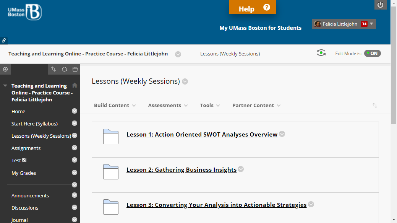The height and width of the screenshot is (223, 397).
Task: Collapse the course menu triangle
Action: (5, 86)
